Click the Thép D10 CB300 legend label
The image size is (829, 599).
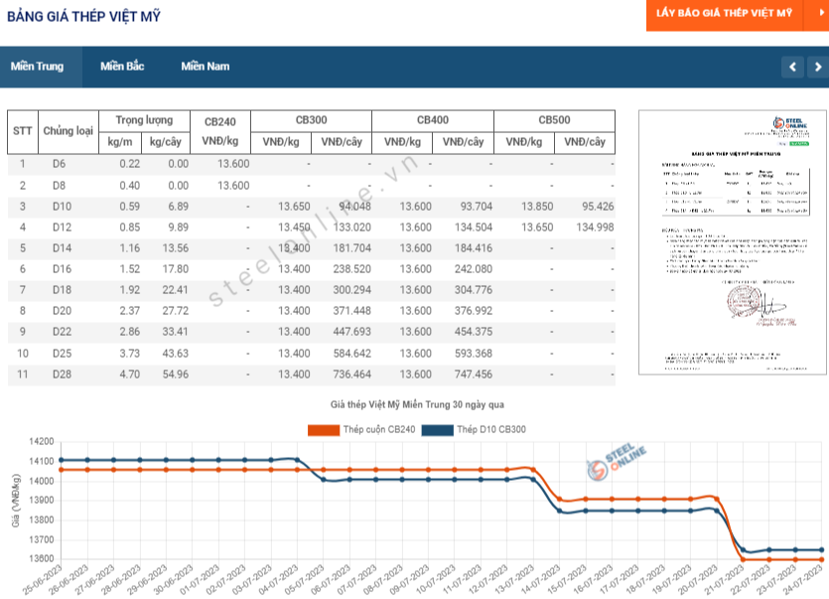491,430
